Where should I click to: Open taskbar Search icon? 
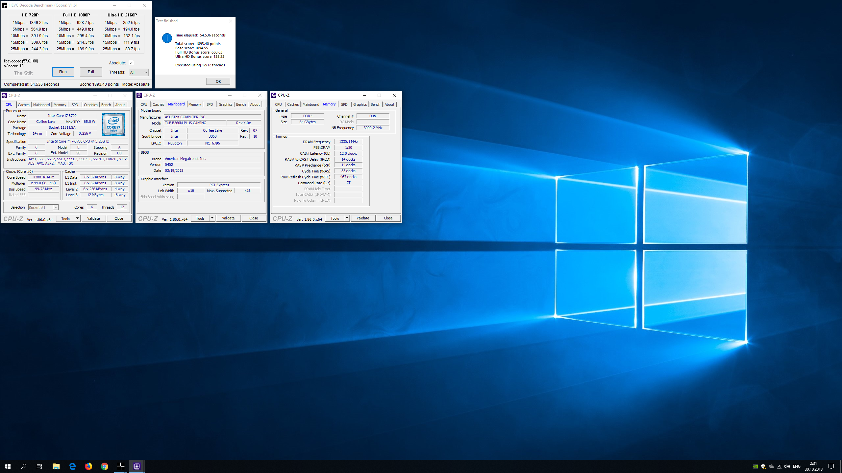pyautogui.click(x=24, y=466)
